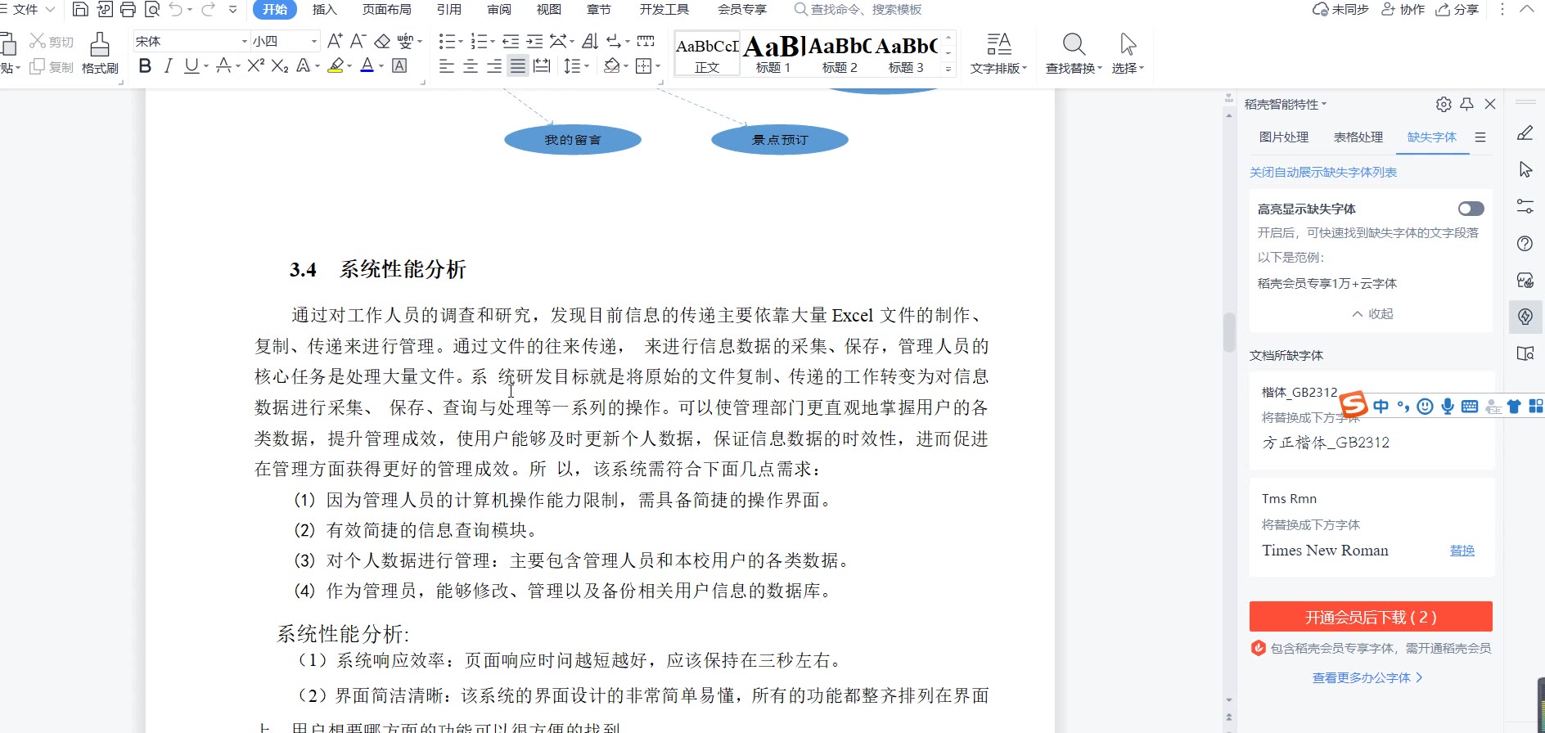Click Align left icon
Screen dimensions: 1545x733
[x=447, y=65]
